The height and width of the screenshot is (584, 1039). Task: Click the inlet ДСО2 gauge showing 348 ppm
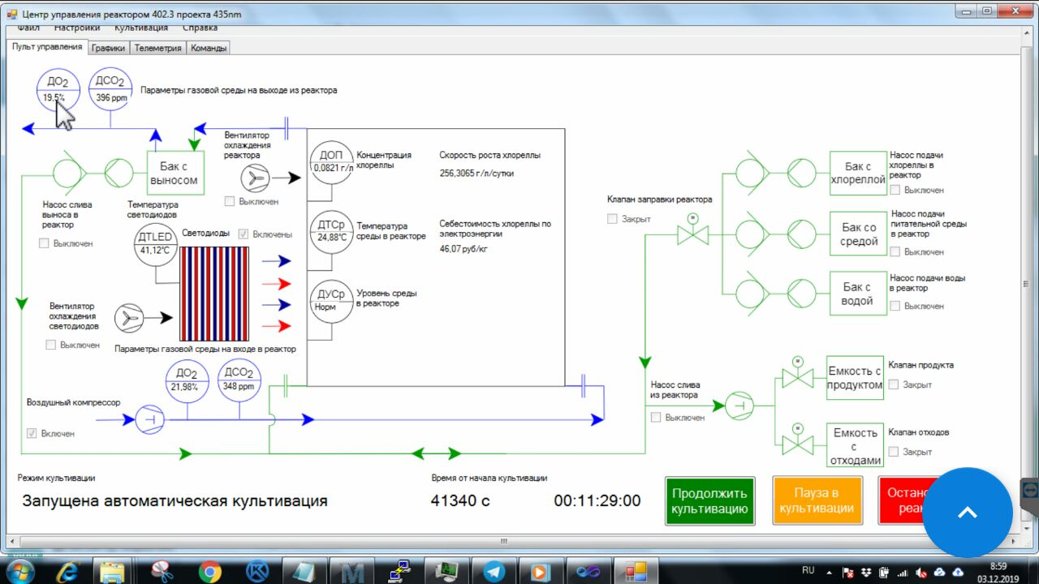coord(239,380)
